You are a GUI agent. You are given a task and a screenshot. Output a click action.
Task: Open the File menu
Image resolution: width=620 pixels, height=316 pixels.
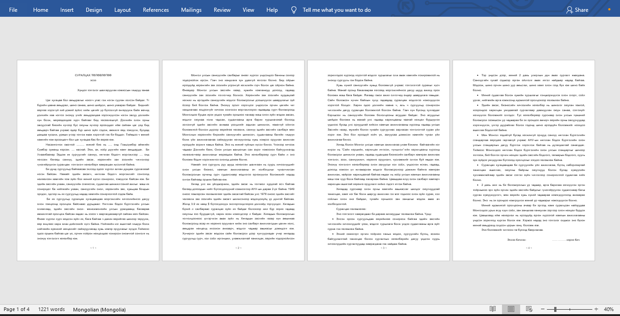tap(13, 10)
